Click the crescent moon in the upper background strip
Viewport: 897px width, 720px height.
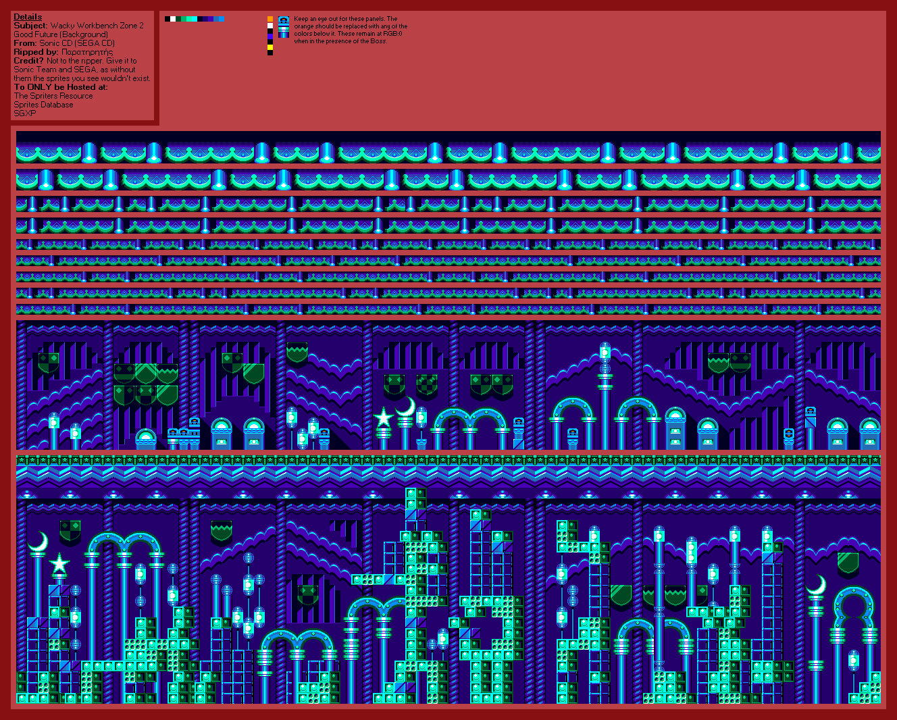(405, 407)
